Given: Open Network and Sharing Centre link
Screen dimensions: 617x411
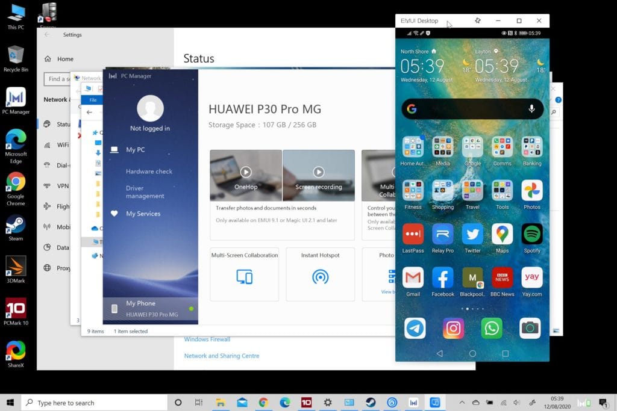Looking at the screenshot, I should click(222, 356).
